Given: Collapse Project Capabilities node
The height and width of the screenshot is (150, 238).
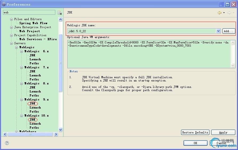Looking at the screenshot, I should point(11,35).
